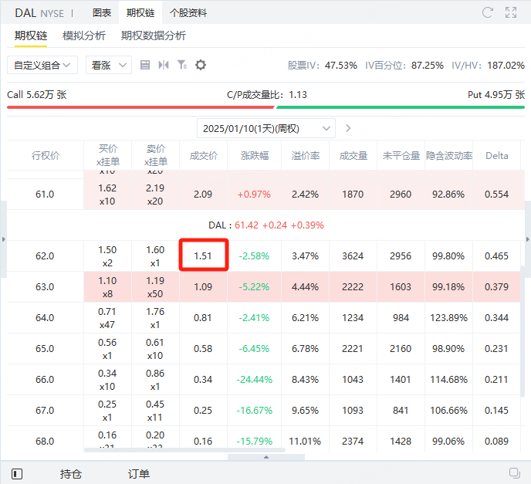Expand right side collapse arrow
Screen dimensions: 531x484
[x=527, y=239]
